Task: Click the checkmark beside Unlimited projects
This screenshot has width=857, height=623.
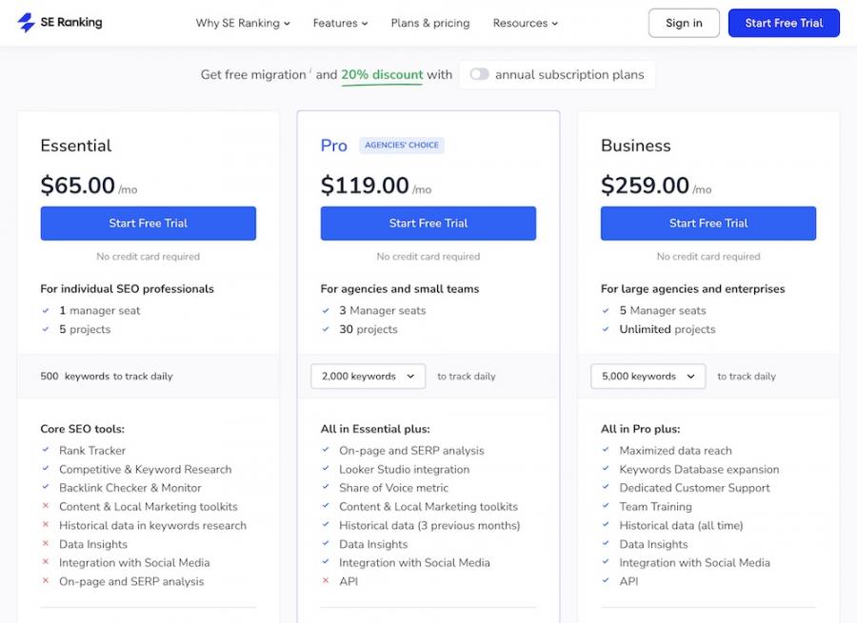Action: [605, 329]
